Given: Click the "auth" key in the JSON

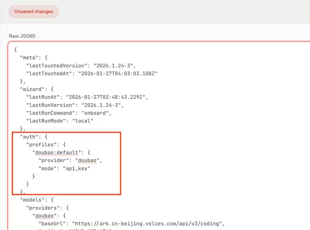Looking at the screenshot, I should pyautogui.click(x=29, y=137).
